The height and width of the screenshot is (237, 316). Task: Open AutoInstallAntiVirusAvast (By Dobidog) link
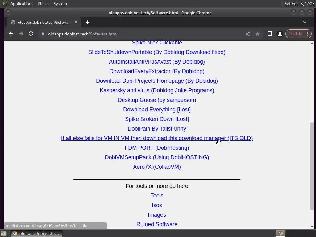(x=157, y=62)
